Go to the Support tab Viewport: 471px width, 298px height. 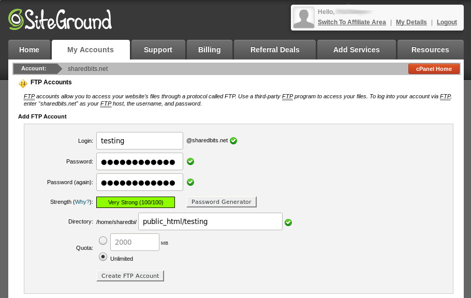click(x=158, y=50)
